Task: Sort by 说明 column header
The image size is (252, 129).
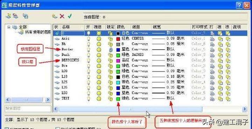Action: point(237,27)
